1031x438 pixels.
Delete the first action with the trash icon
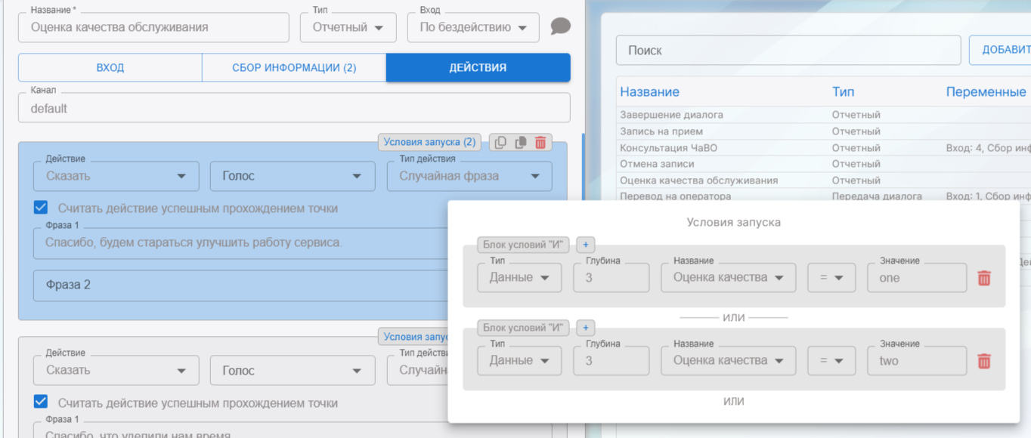click(540, 142)
